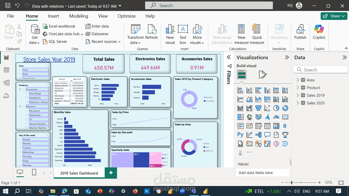Add a new page with plus button
This screenshot has width=349, height=196.
pyautogui.click(x=111, y=173)
